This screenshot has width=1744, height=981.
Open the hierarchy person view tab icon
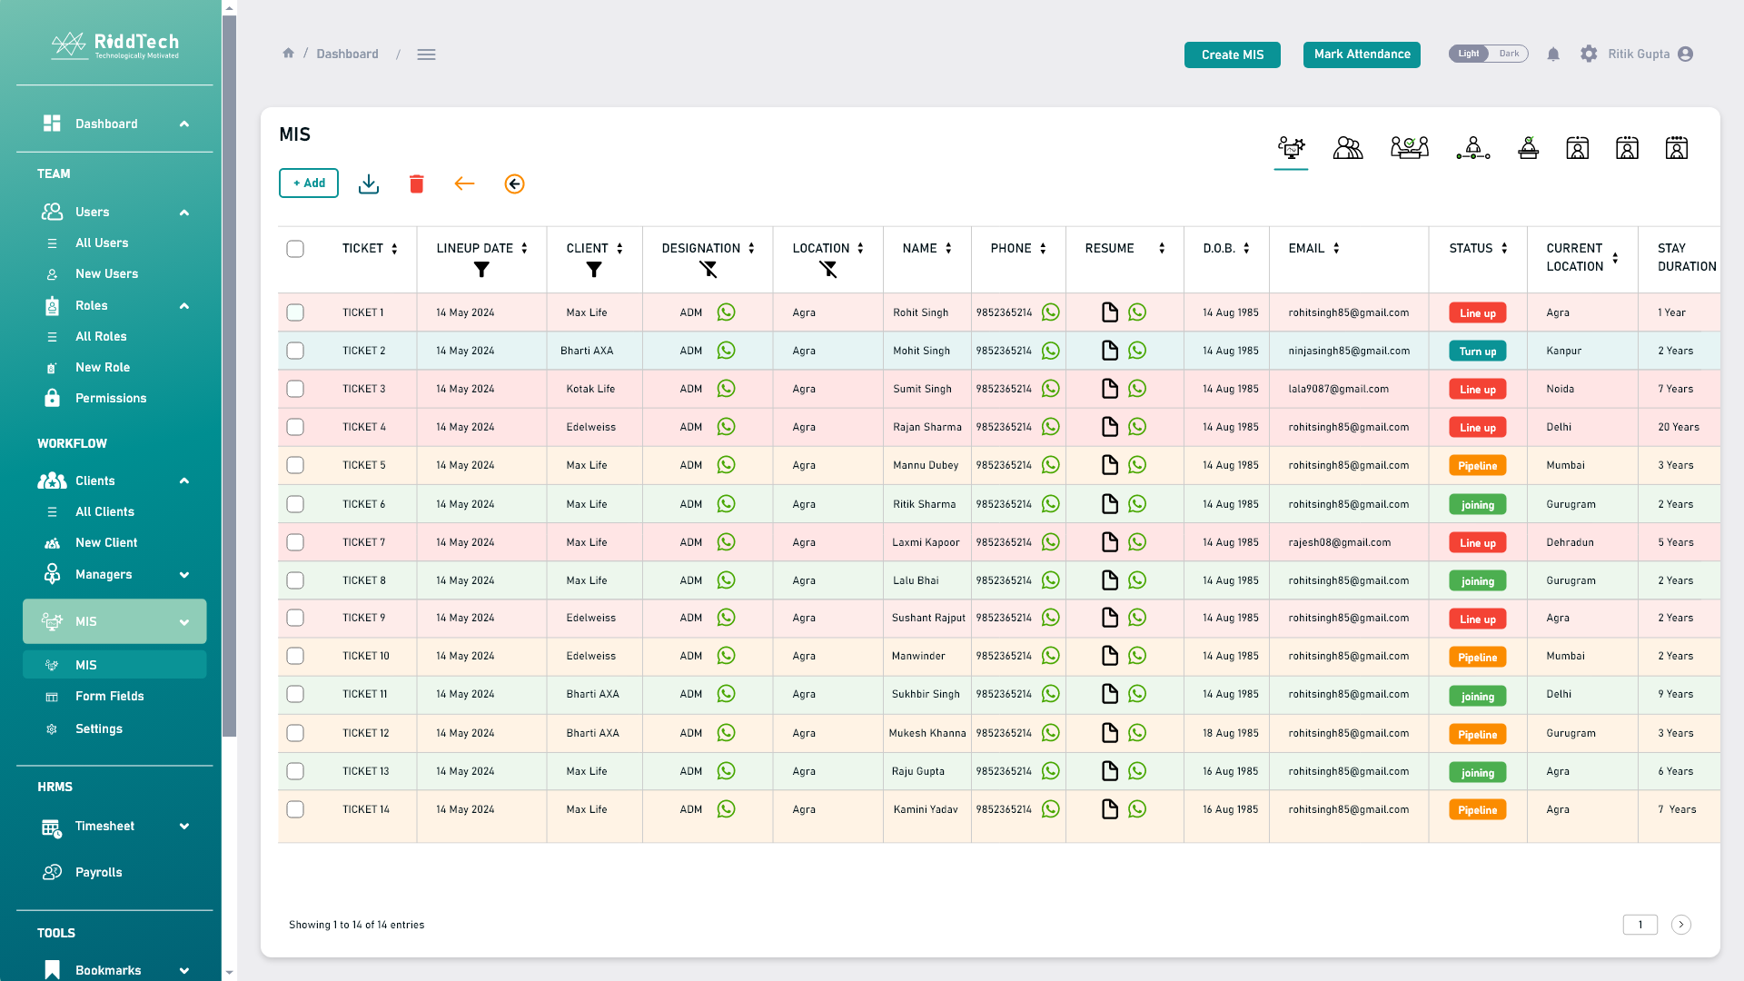pyautogui.click(x=1473, y=148)
